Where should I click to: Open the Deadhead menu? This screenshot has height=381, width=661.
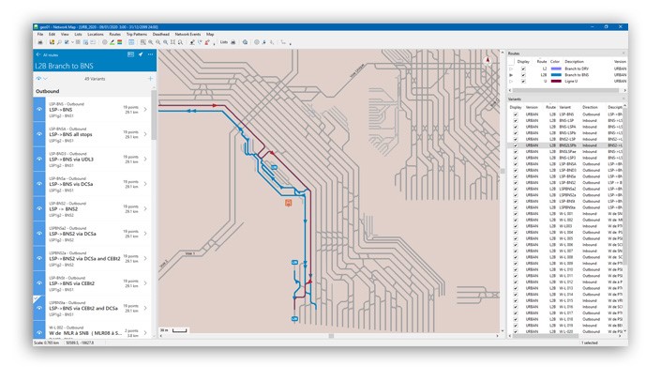point(160,34)
